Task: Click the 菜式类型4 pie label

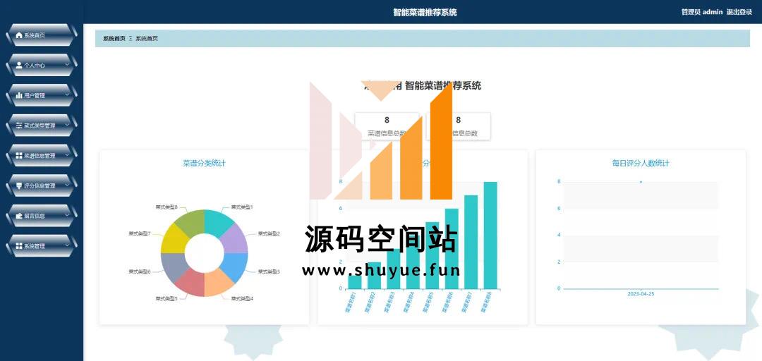Action: point(242,298)
